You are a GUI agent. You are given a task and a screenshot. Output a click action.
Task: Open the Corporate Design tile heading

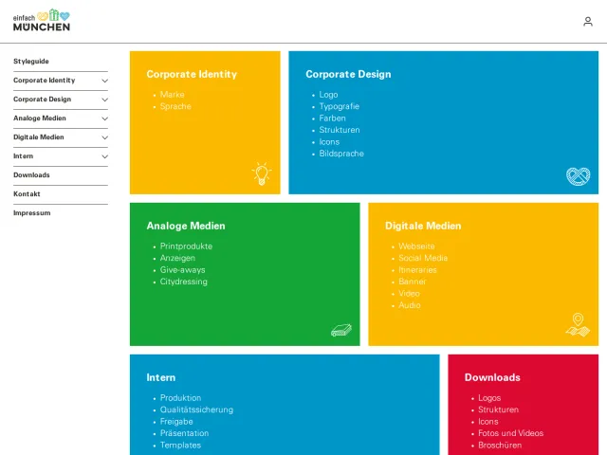(348, 74)
